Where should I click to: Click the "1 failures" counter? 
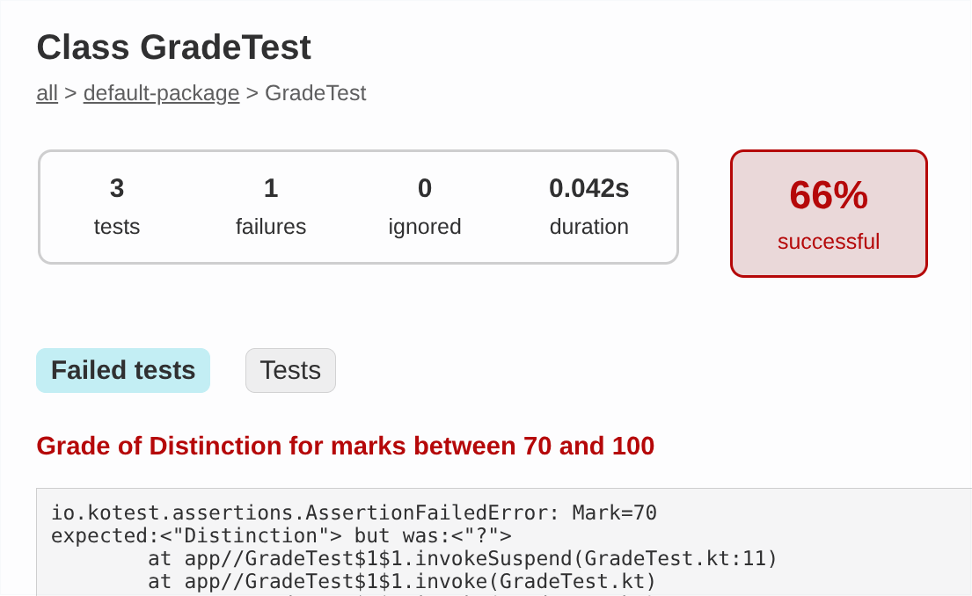[x=270, y=205]
